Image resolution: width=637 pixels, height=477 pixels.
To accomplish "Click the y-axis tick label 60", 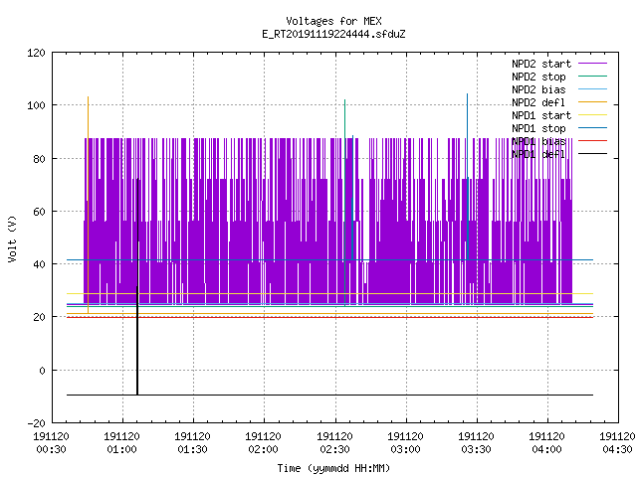I will pyautogui.click(x=39, y=212).
